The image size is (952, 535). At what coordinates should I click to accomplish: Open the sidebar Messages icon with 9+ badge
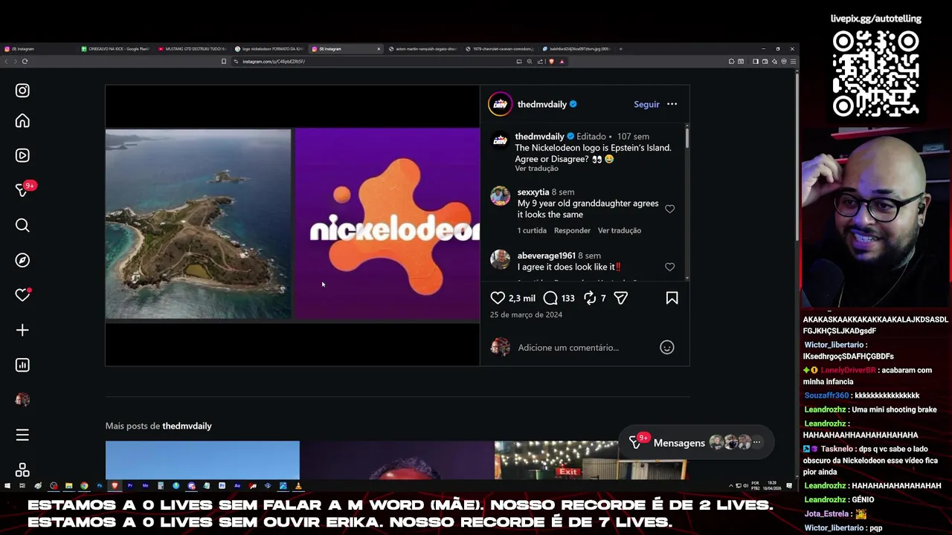pos(22,190)
